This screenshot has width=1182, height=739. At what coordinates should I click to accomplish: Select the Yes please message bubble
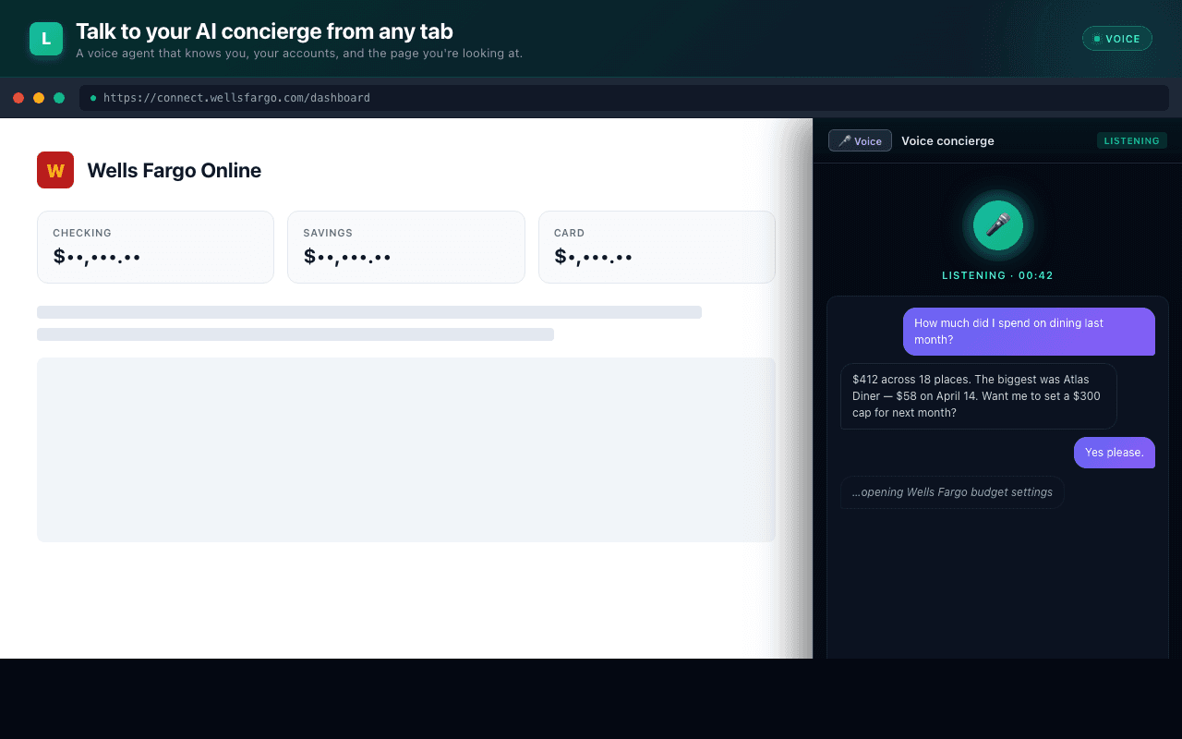coord(1114,453)
